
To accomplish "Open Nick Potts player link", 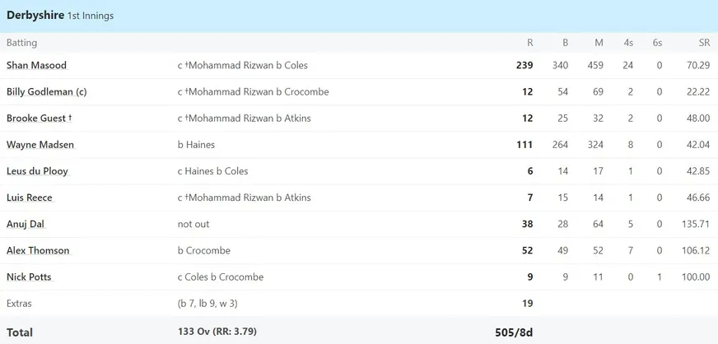I will (x=29, y=277).
